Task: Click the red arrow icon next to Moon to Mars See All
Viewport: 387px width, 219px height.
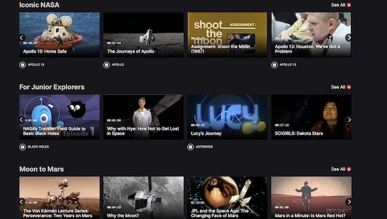Action: [349, 169]
